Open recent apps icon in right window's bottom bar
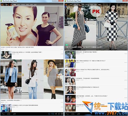The width and height of the screenshot is (128, 116). pyautogui.click(x=79, y=114)
